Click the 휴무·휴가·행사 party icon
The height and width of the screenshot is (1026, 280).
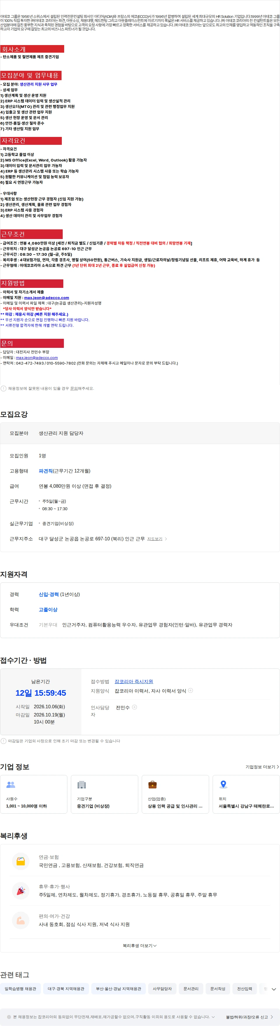pyautogui.click(x=21, y=891)
